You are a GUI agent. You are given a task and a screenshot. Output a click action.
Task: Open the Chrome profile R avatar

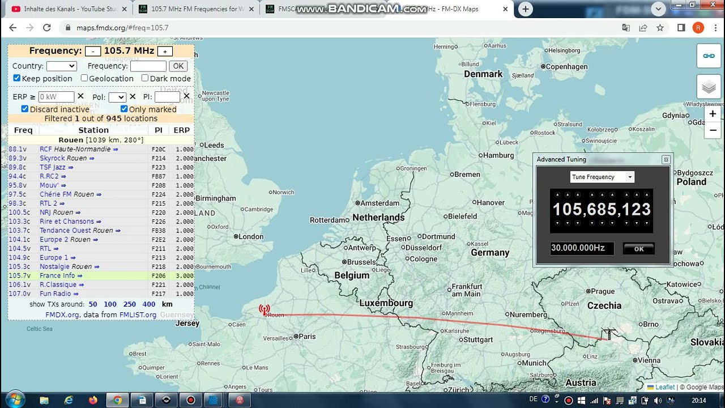pyautogui.click(x=698, y=27)
